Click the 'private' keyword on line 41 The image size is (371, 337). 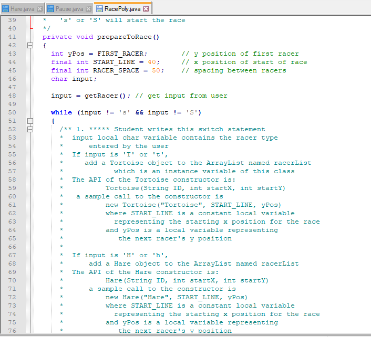tap(57, 37)
